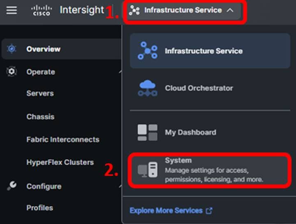Open System settings entry
The height and width of the screenshot is (224, 296).
tap(210, 170)
